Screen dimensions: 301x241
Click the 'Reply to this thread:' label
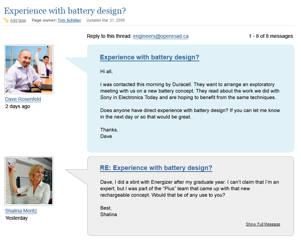click(x=109, y=36)
